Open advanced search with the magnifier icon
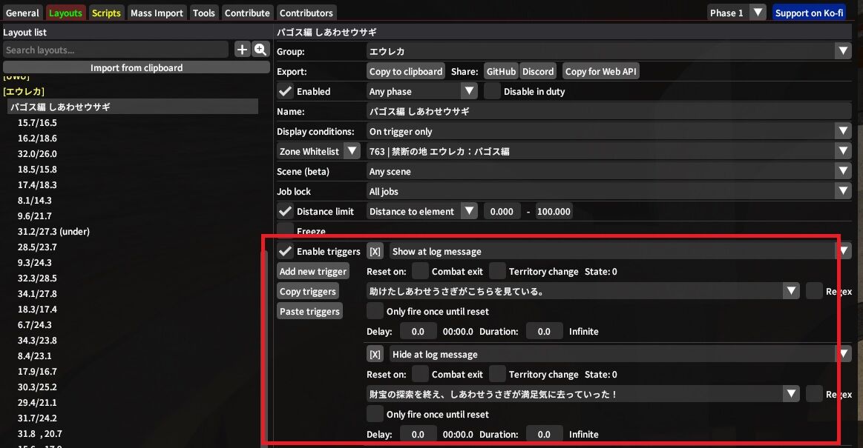 (260, 50)
